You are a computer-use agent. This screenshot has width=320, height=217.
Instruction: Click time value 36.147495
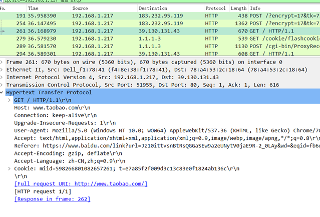42,23
